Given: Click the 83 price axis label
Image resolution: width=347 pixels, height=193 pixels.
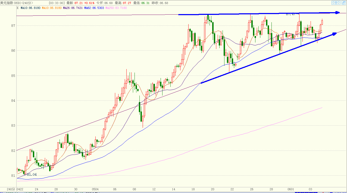Looking at the screenshot, I should tap(13, 126).
